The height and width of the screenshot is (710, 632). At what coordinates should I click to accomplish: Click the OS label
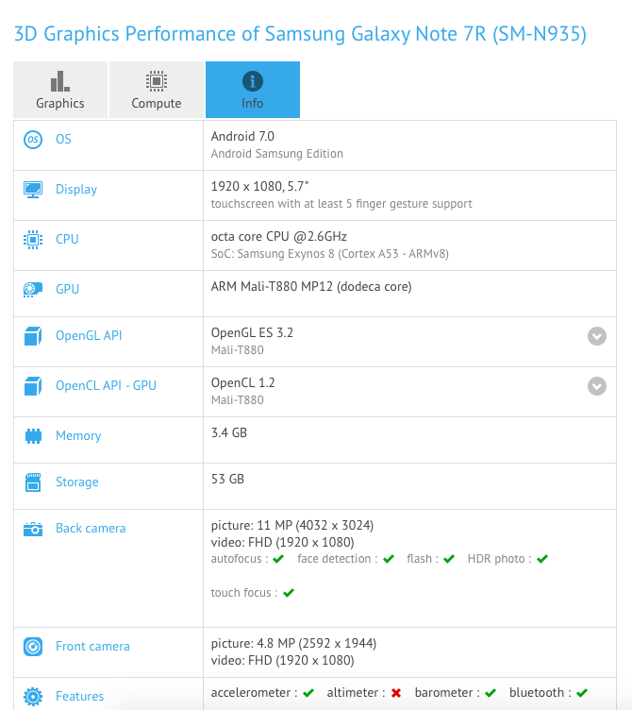(63, 139)
